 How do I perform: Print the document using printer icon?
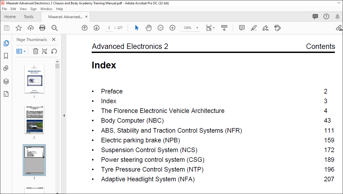42,28
